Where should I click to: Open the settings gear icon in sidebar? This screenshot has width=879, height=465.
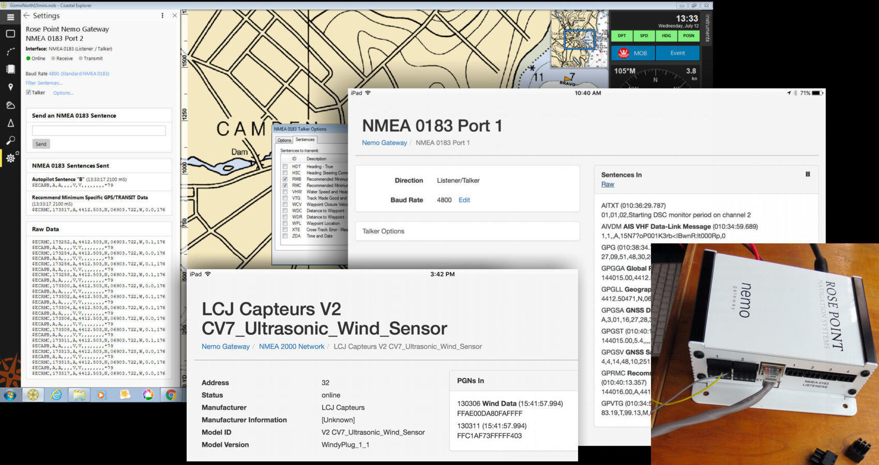(x=11, y=158)
